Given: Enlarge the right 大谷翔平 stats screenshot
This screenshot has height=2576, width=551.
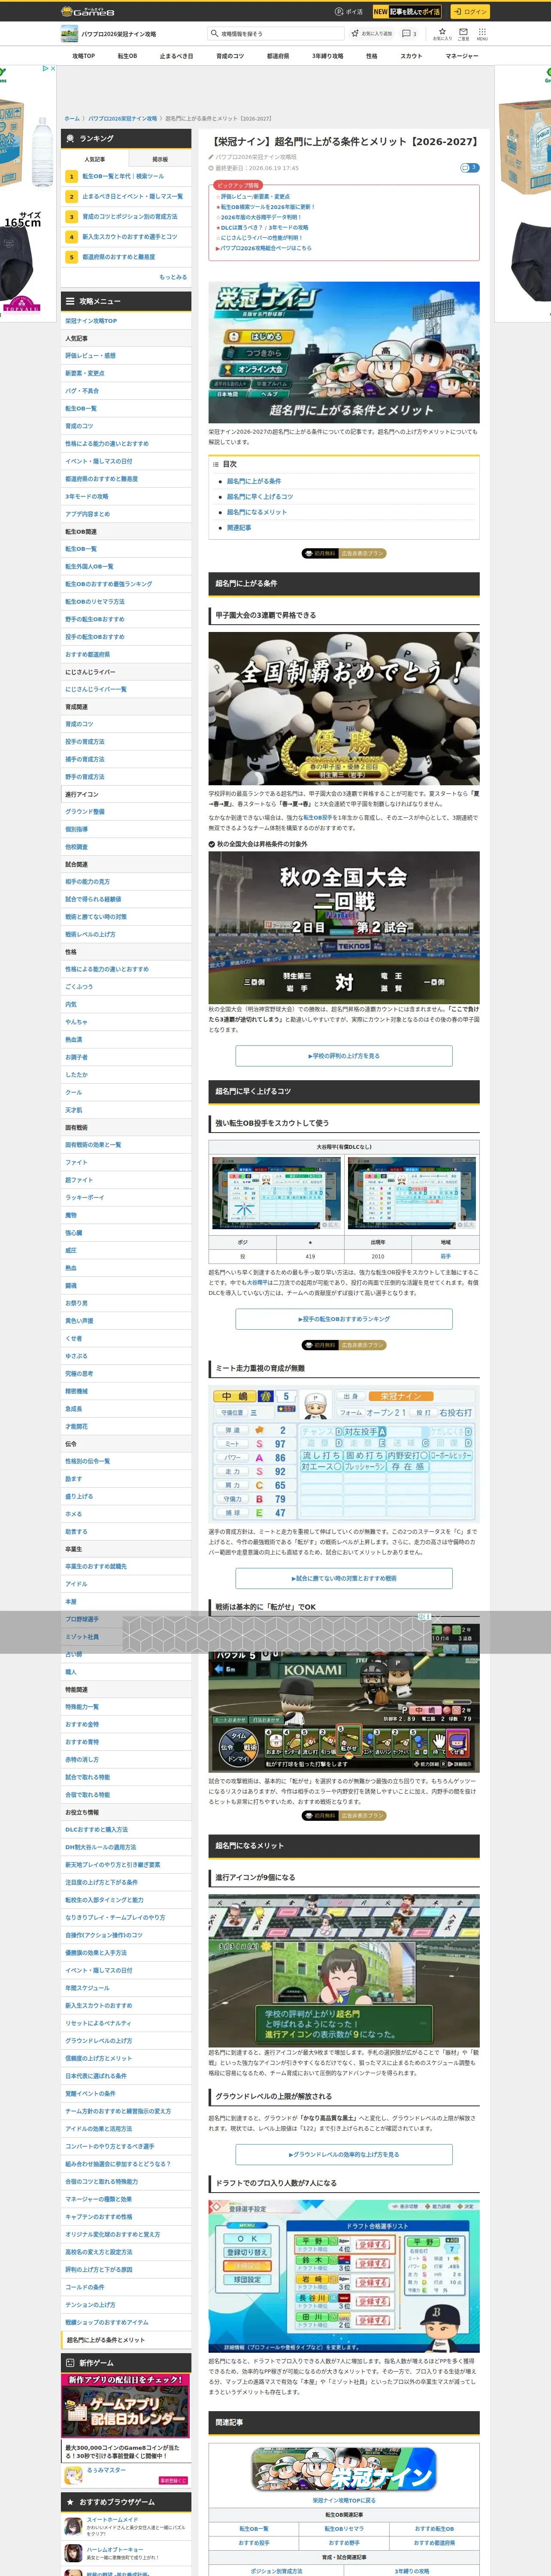Looking at the screenshot, I should point(411,1193).
